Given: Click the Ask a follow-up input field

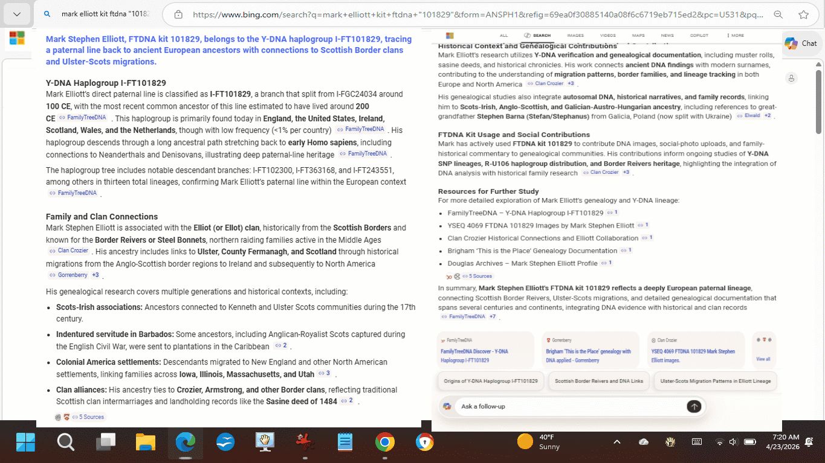Looking at the screenshot, I should (x=568, y=406).
